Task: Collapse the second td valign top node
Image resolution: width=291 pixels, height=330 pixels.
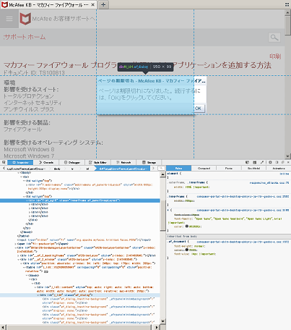Action: [x=24, y=197]
